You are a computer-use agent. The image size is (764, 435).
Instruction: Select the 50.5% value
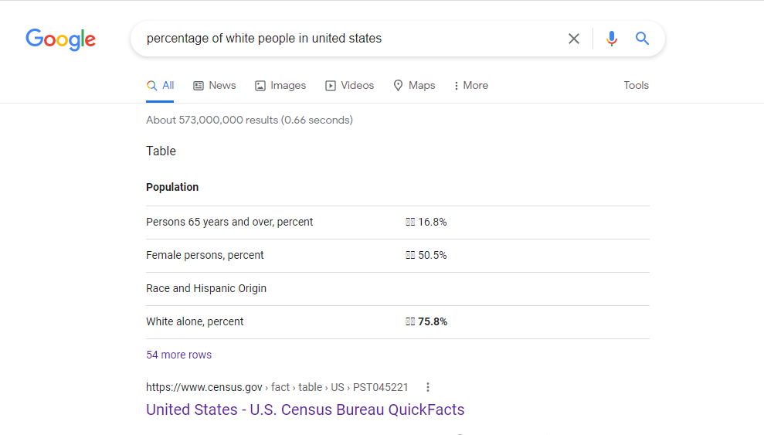pos(432,255)
